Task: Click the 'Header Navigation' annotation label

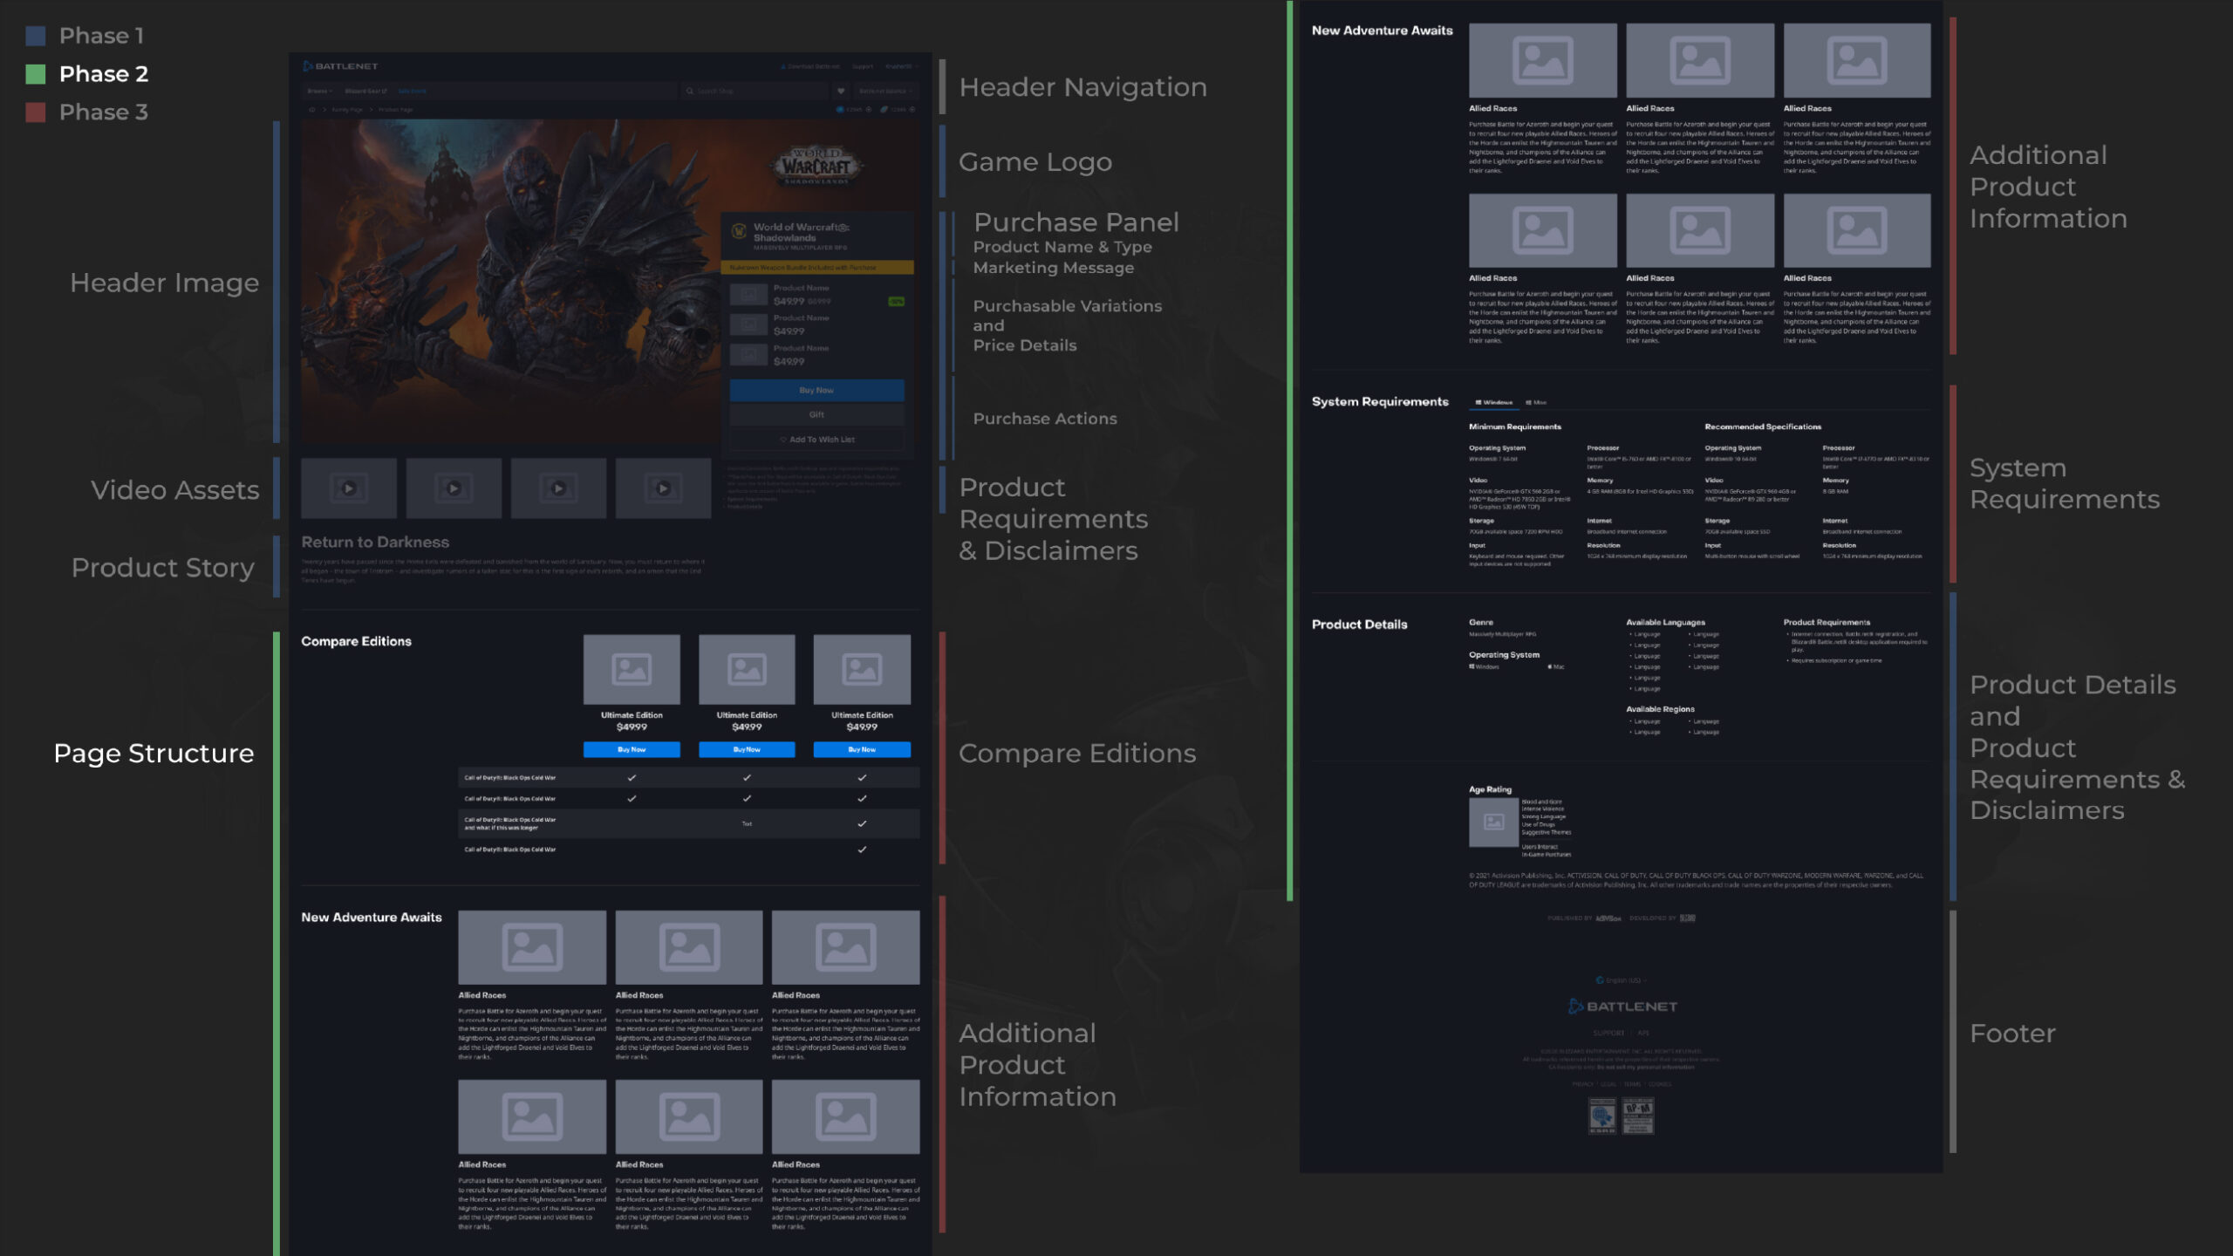Action: 1083,87
